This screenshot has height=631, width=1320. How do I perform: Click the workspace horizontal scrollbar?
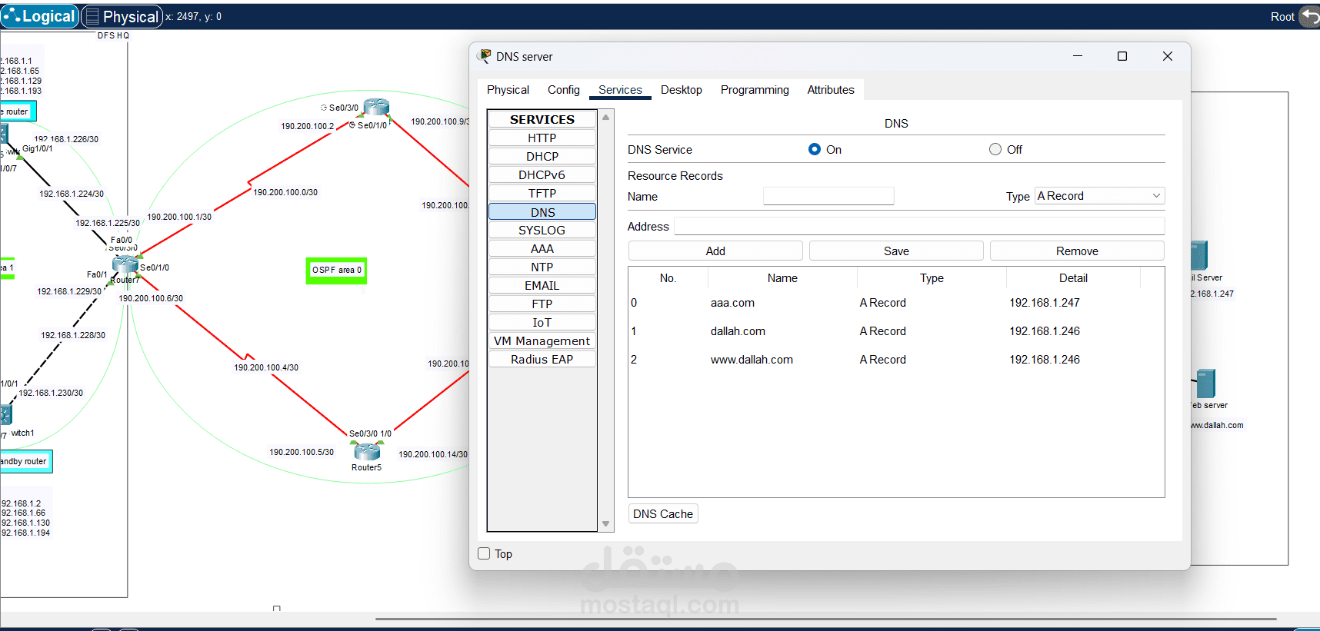825,619
